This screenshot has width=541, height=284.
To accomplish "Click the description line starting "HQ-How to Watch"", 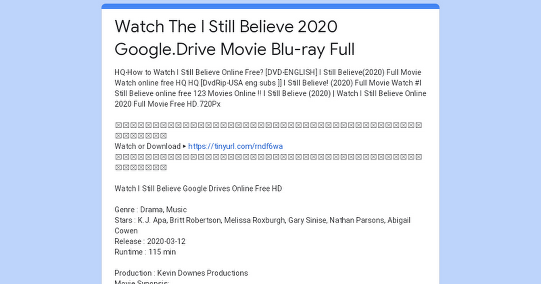I will [268, 73].
